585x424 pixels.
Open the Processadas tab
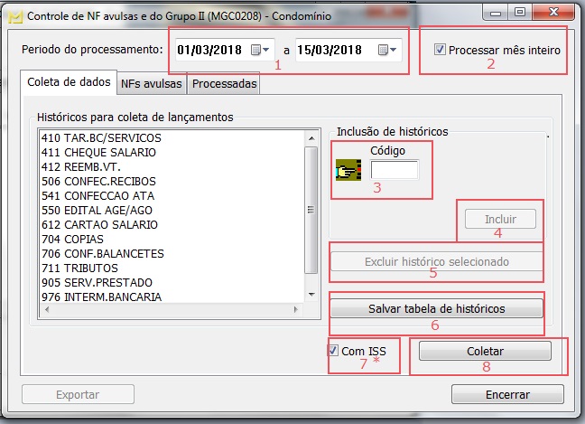224,84
